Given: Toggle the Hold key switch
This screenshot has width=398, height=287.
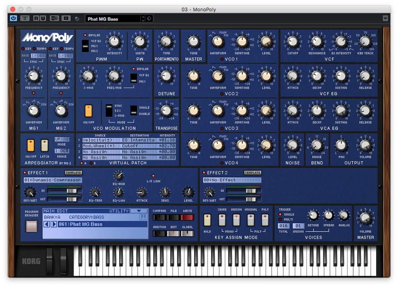Looking at the screenshot, I should (x=207, y=220).
